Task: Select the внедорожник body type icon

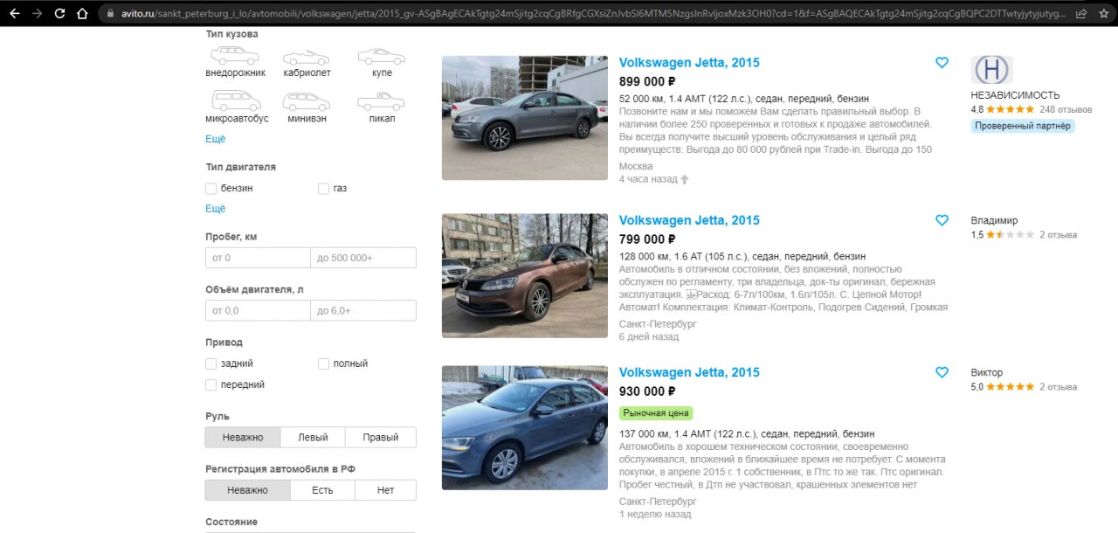Action: [235, 57]
